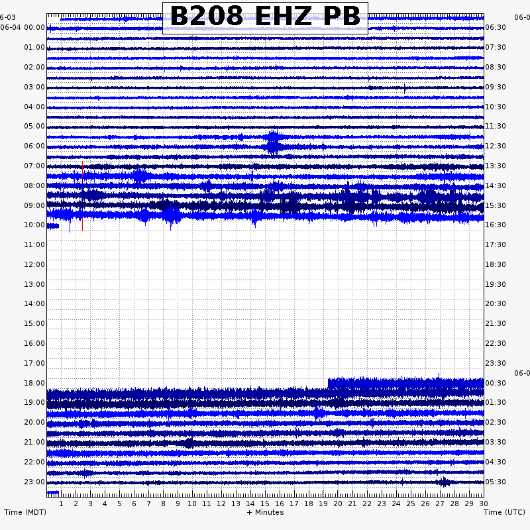
Task: Select the 20:30 UTC row label
Action: (496, 303)
